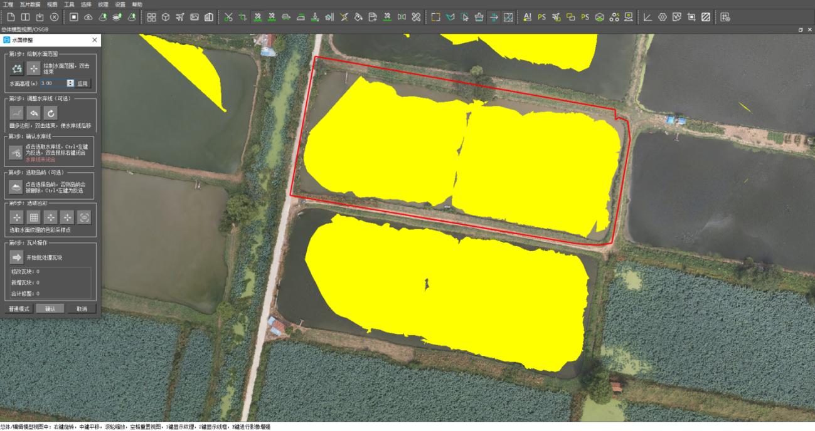Start batch tile processing arrow button
The height and width of the screenshot is (431, 815).
click(17, 257)
